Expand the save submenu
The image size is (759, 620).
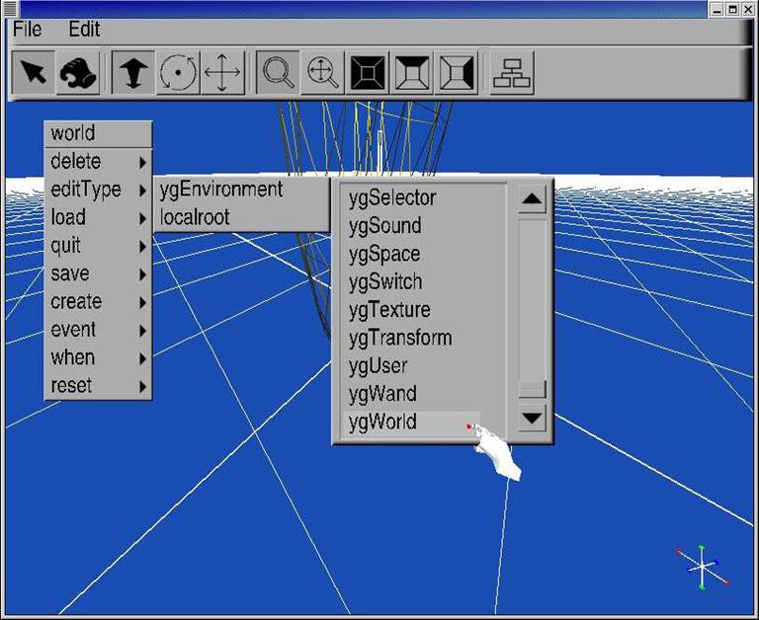coord(98,273)
